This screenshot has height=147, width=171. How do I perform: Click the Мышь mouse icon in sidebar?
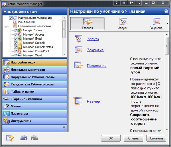tap(6, 106)
